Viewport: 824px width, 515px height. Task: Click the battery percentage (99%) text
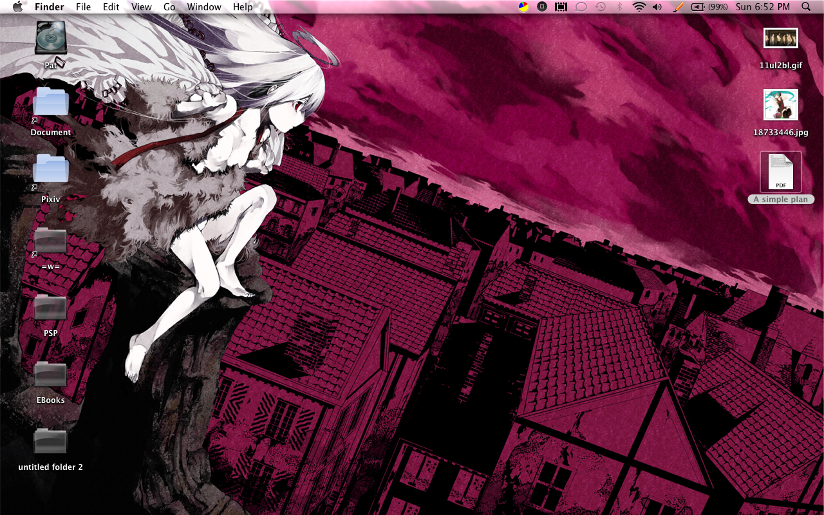tap(718, 7)
